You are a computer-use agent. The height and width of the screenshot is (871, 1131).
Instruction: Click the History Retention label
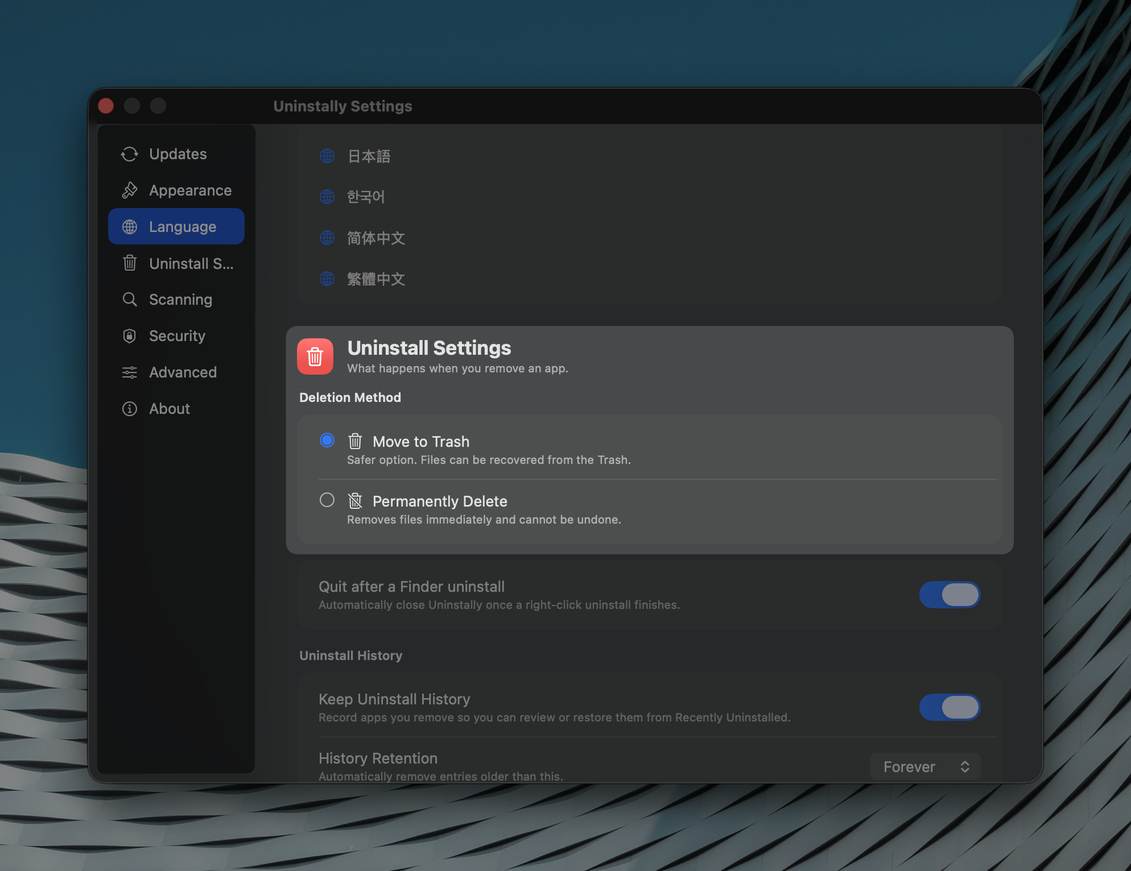(x=378, y=758)
